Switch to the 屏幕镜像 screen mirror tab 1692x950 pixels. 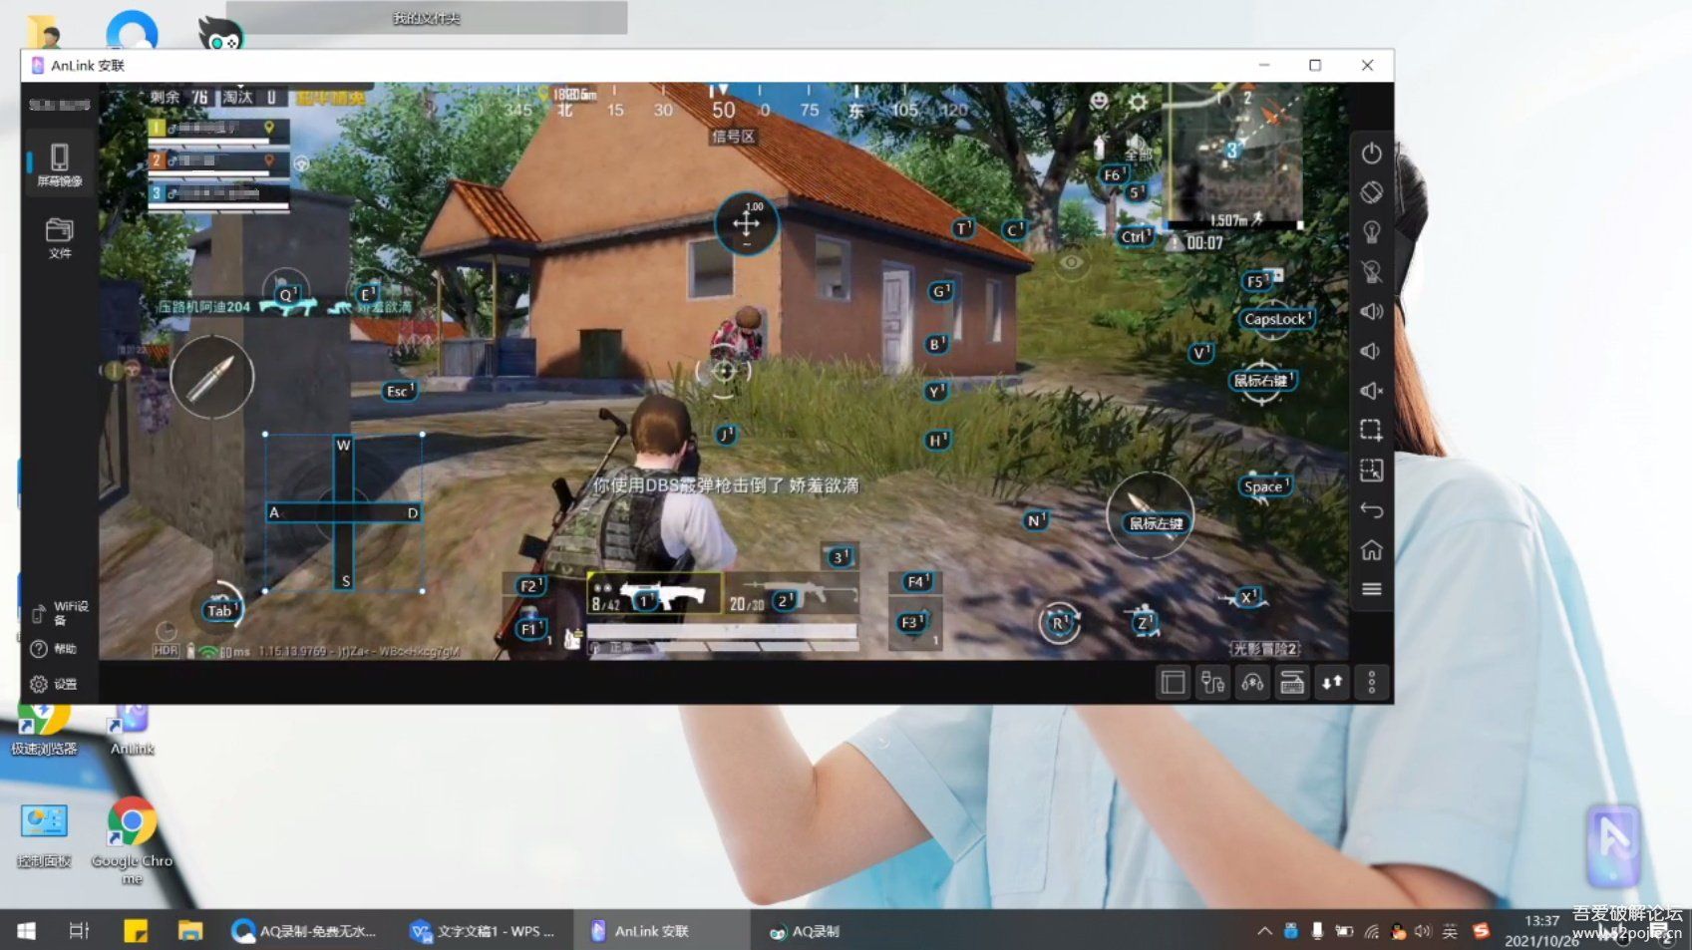[x=60, y=163]
